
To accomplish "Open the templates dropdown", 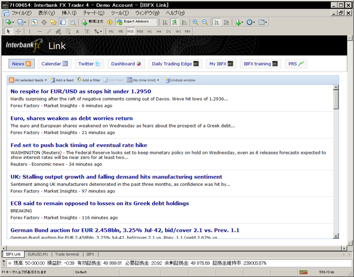I will pyautogui.click(x=262, y=22).
